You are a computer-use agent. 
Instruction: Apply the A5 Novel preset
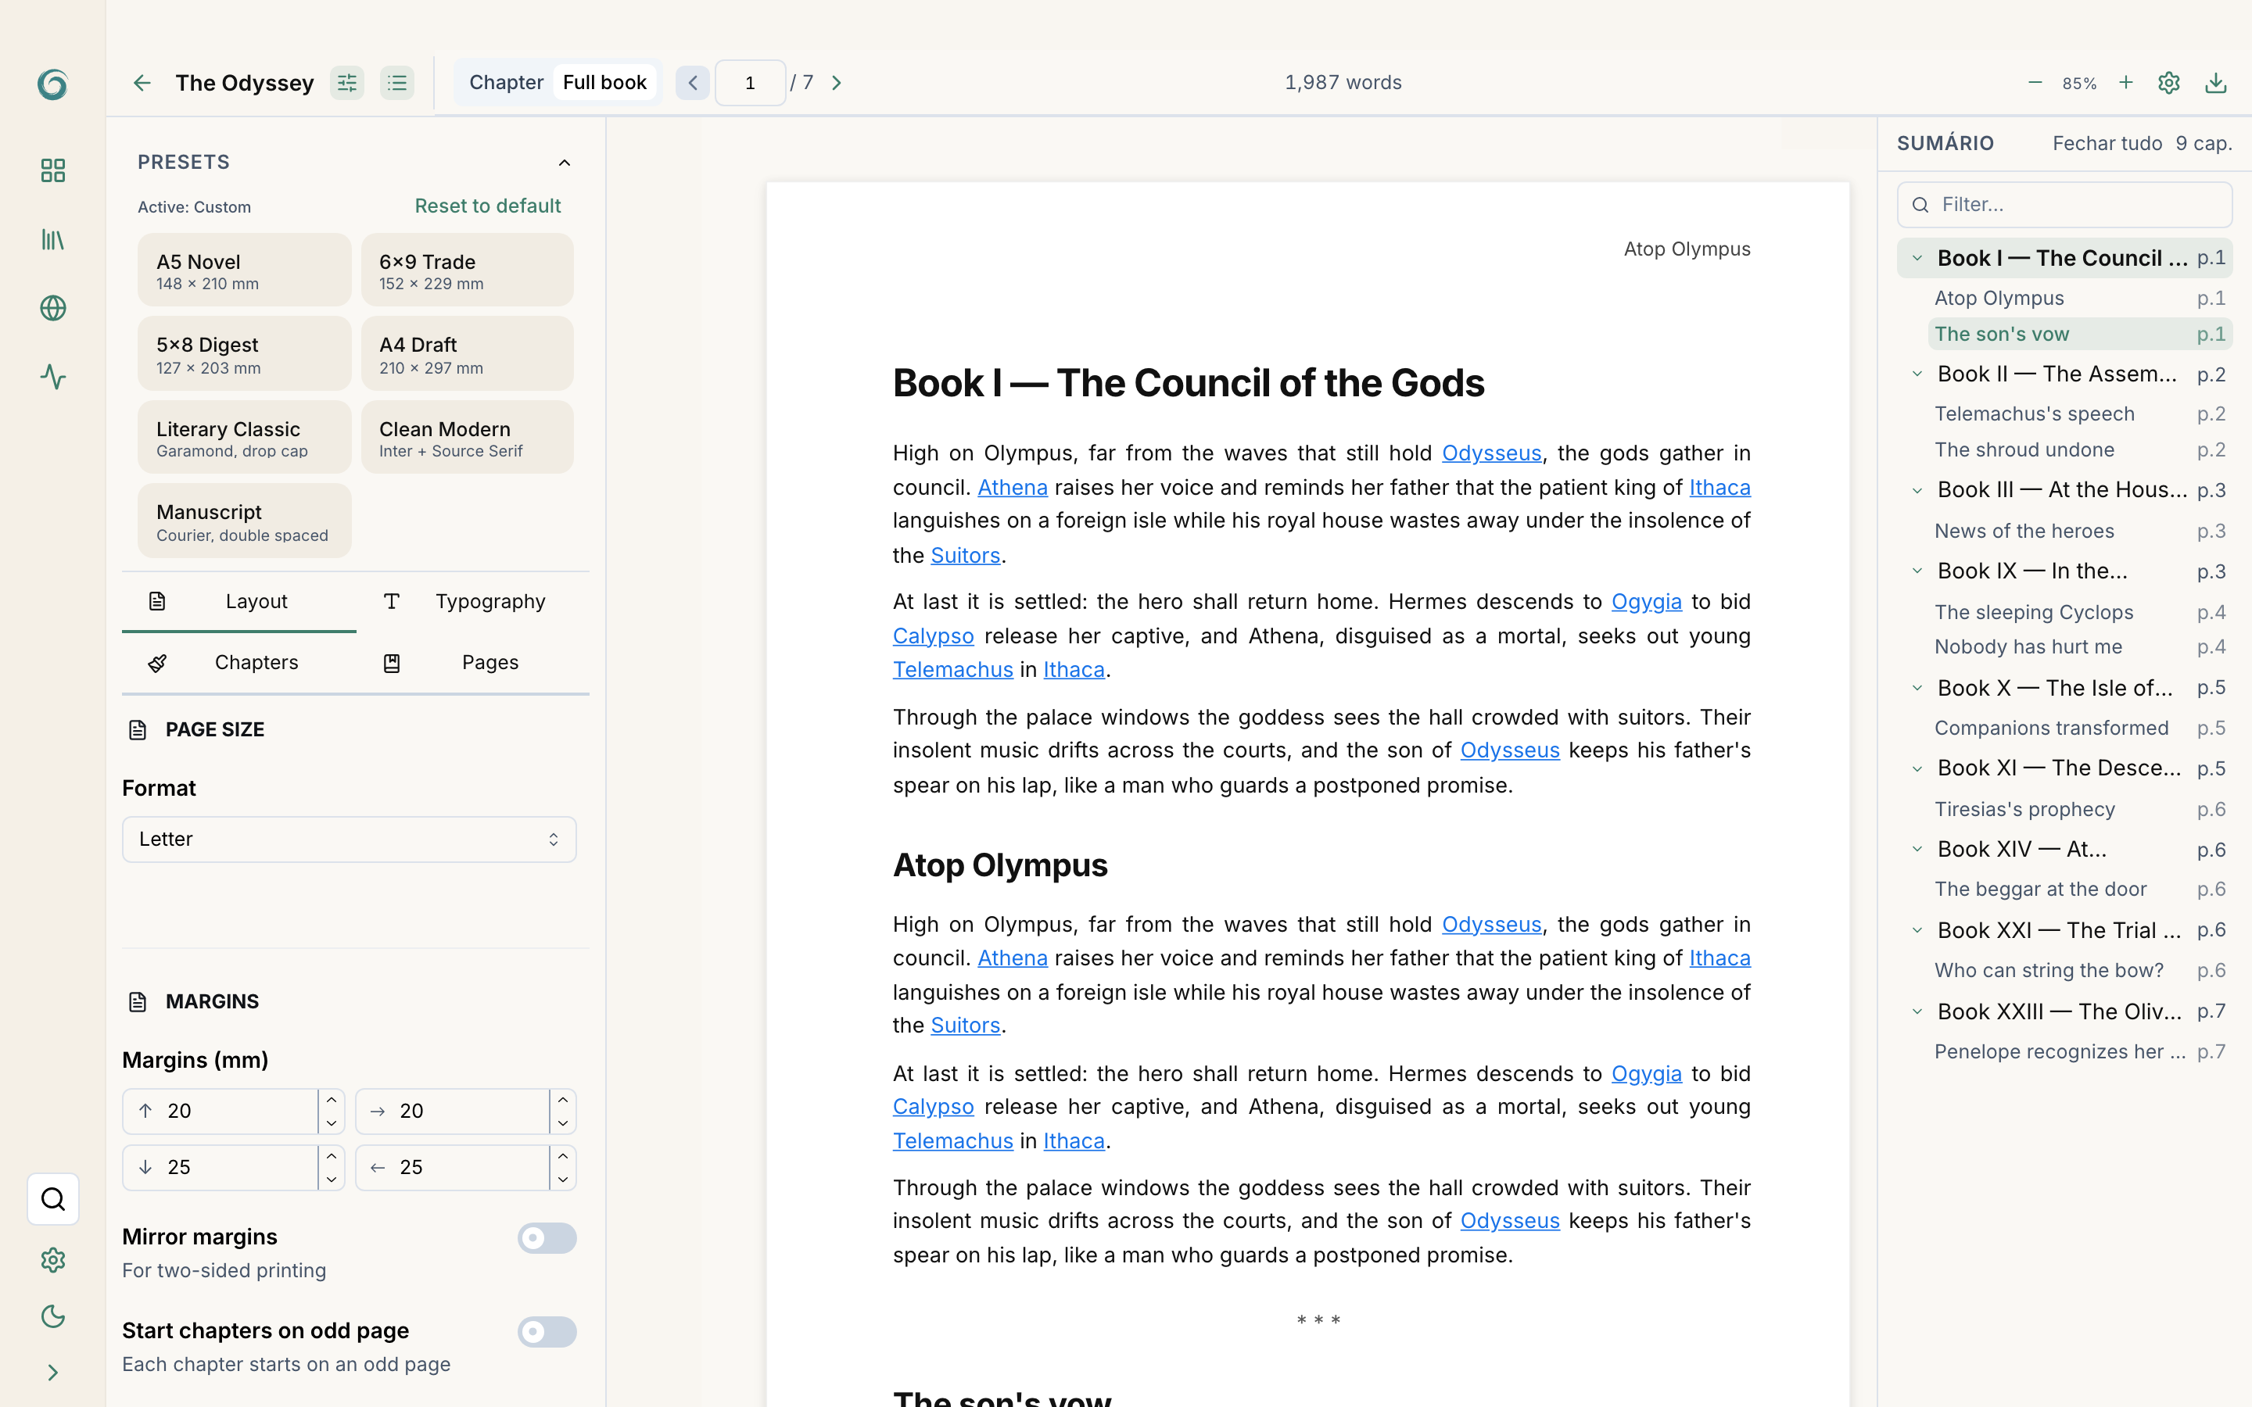244,270
